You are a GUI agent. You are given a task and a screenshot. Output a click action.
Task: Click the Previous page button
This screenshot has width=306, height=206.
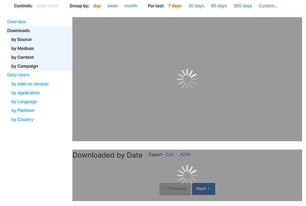coord(175,189)
